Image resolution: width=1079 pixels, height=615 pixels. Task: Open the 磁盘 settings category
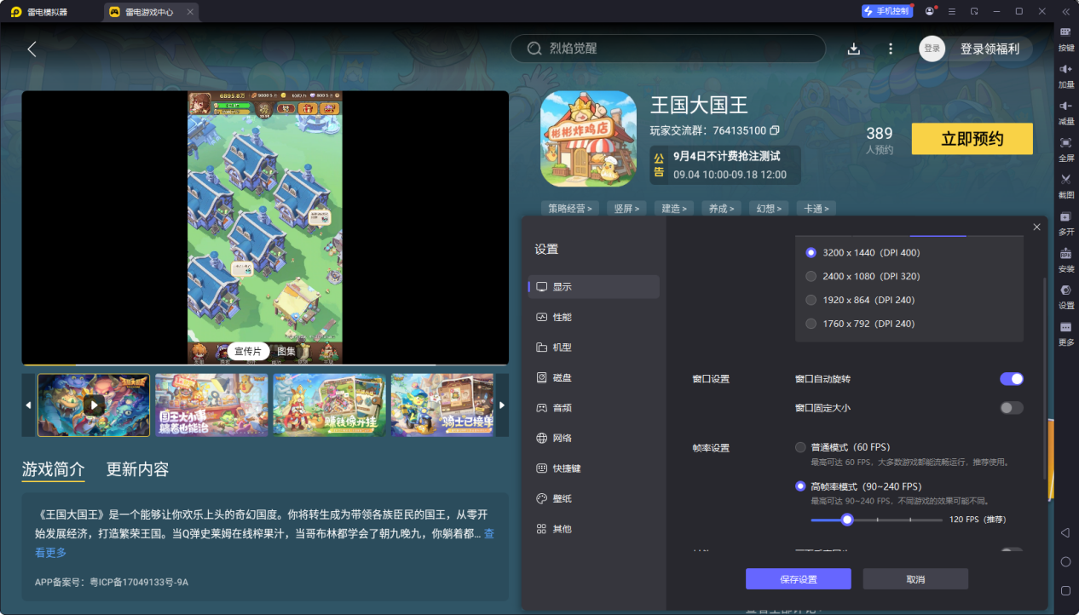pos(594,377)
